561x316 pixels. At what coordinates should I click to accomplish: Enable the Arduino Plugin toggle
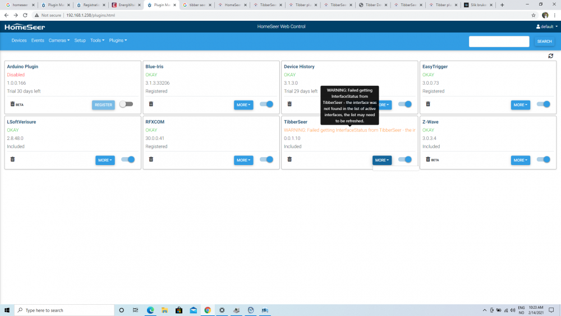tap(126, 104)
